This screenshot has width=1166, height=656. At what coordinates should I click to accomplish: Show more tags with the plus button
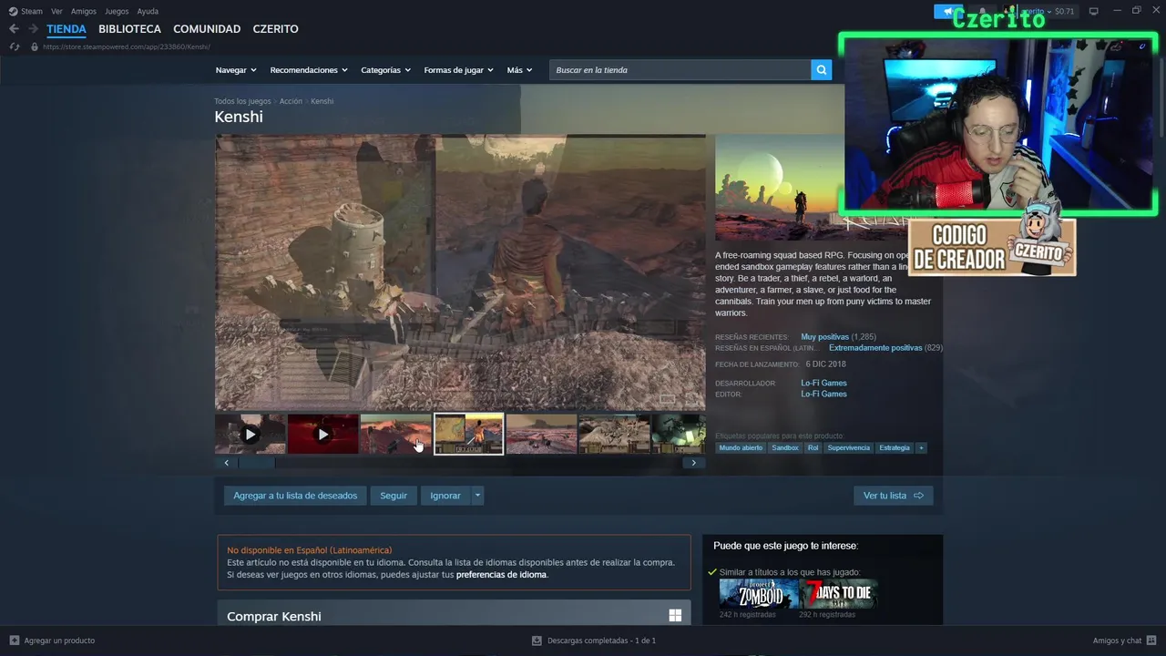pyautogui.click(x=921, y=448)
